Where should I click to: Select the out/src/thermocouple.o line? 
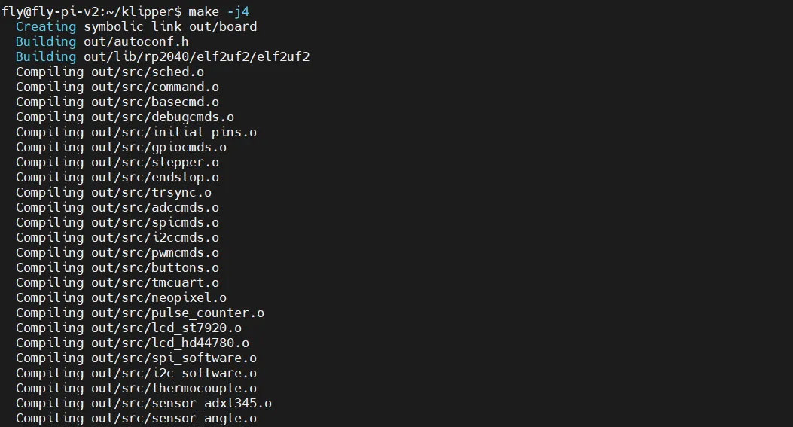pos(136,388)
